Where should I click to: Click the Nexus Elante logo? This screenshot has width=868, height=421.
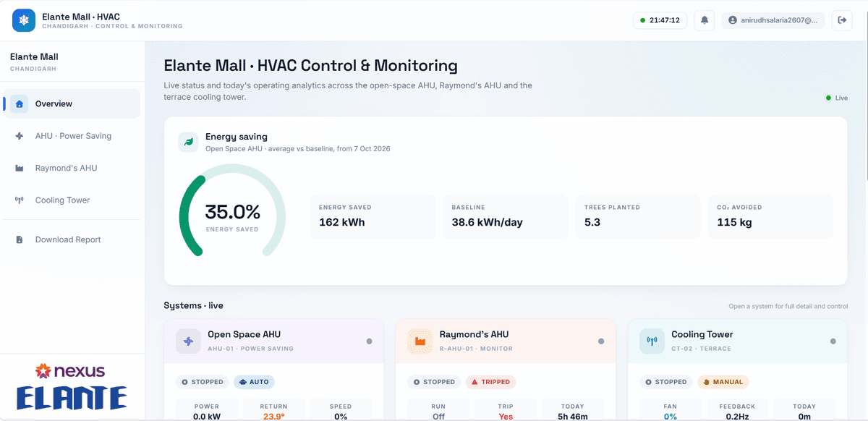pyautogui.click(x=71, y=387)
